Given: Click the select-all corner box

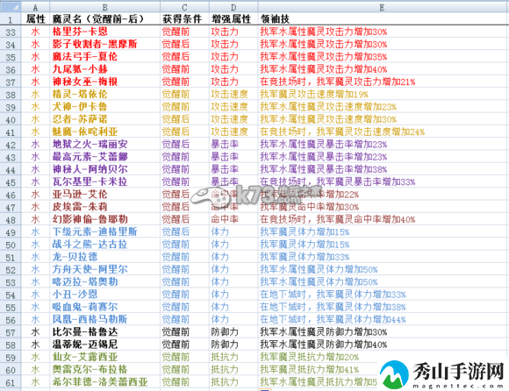Looking at the screenshot, I should point(11,7).
